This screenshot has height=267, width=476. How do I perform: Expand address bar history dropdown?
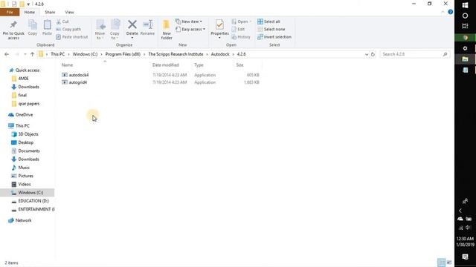point(367,54)
